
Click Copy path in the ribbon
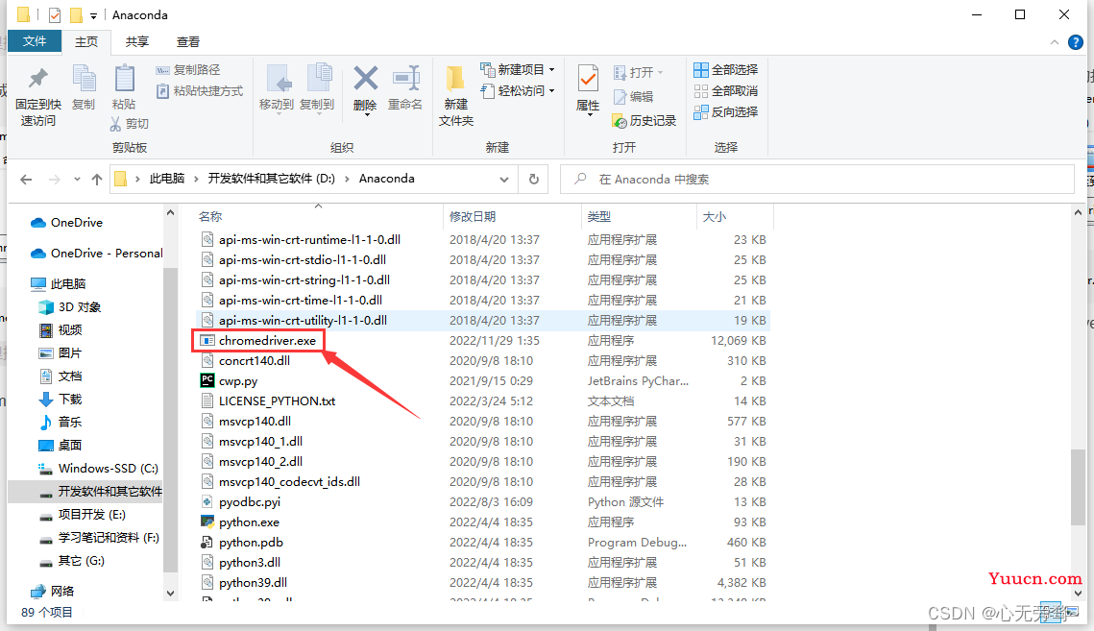click(x=187, y=70)
